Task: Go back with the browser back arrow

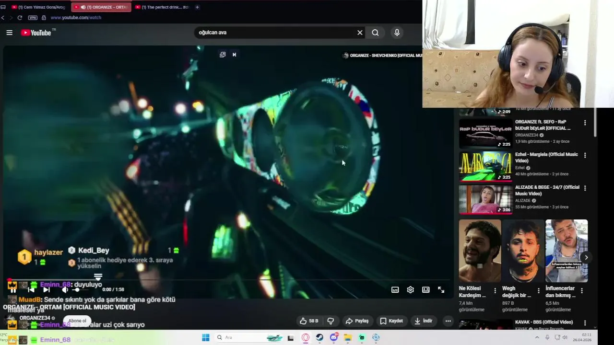Action: 3,18
